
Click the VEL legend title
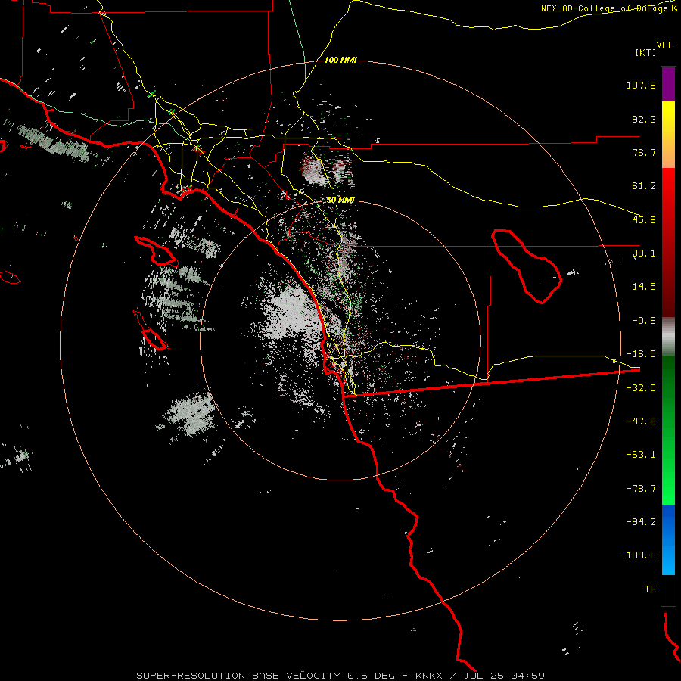click(x=664, y=45)
